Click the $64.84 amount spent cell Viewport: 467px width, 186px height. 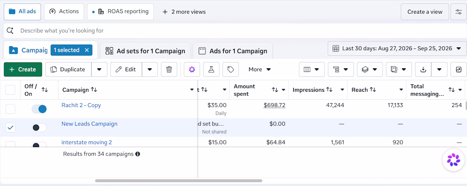click(276, 143)
